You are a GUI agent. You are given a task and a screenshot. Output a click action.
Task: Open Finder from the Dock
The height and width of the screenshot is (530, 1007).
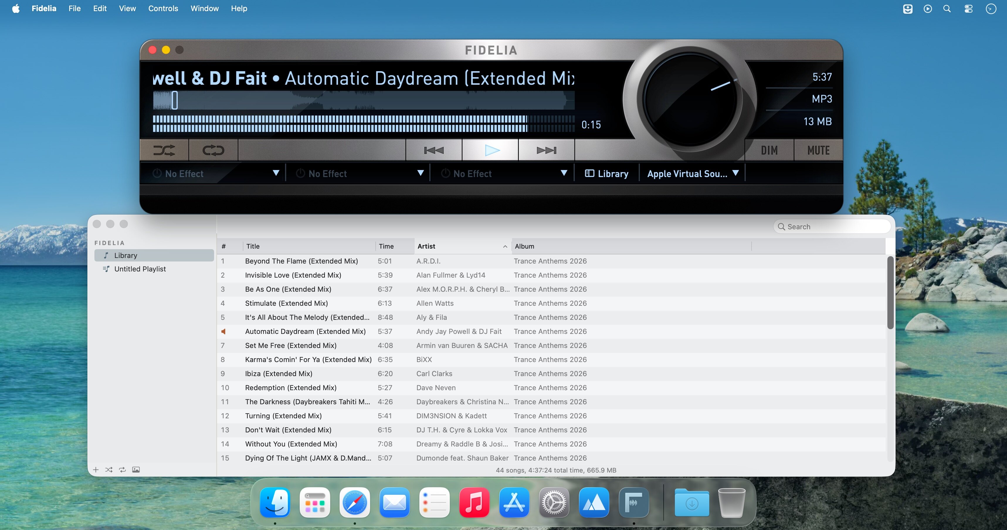click(275, 502)
